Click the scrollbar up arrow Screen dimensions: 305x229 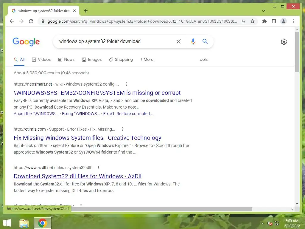[297, 30]
